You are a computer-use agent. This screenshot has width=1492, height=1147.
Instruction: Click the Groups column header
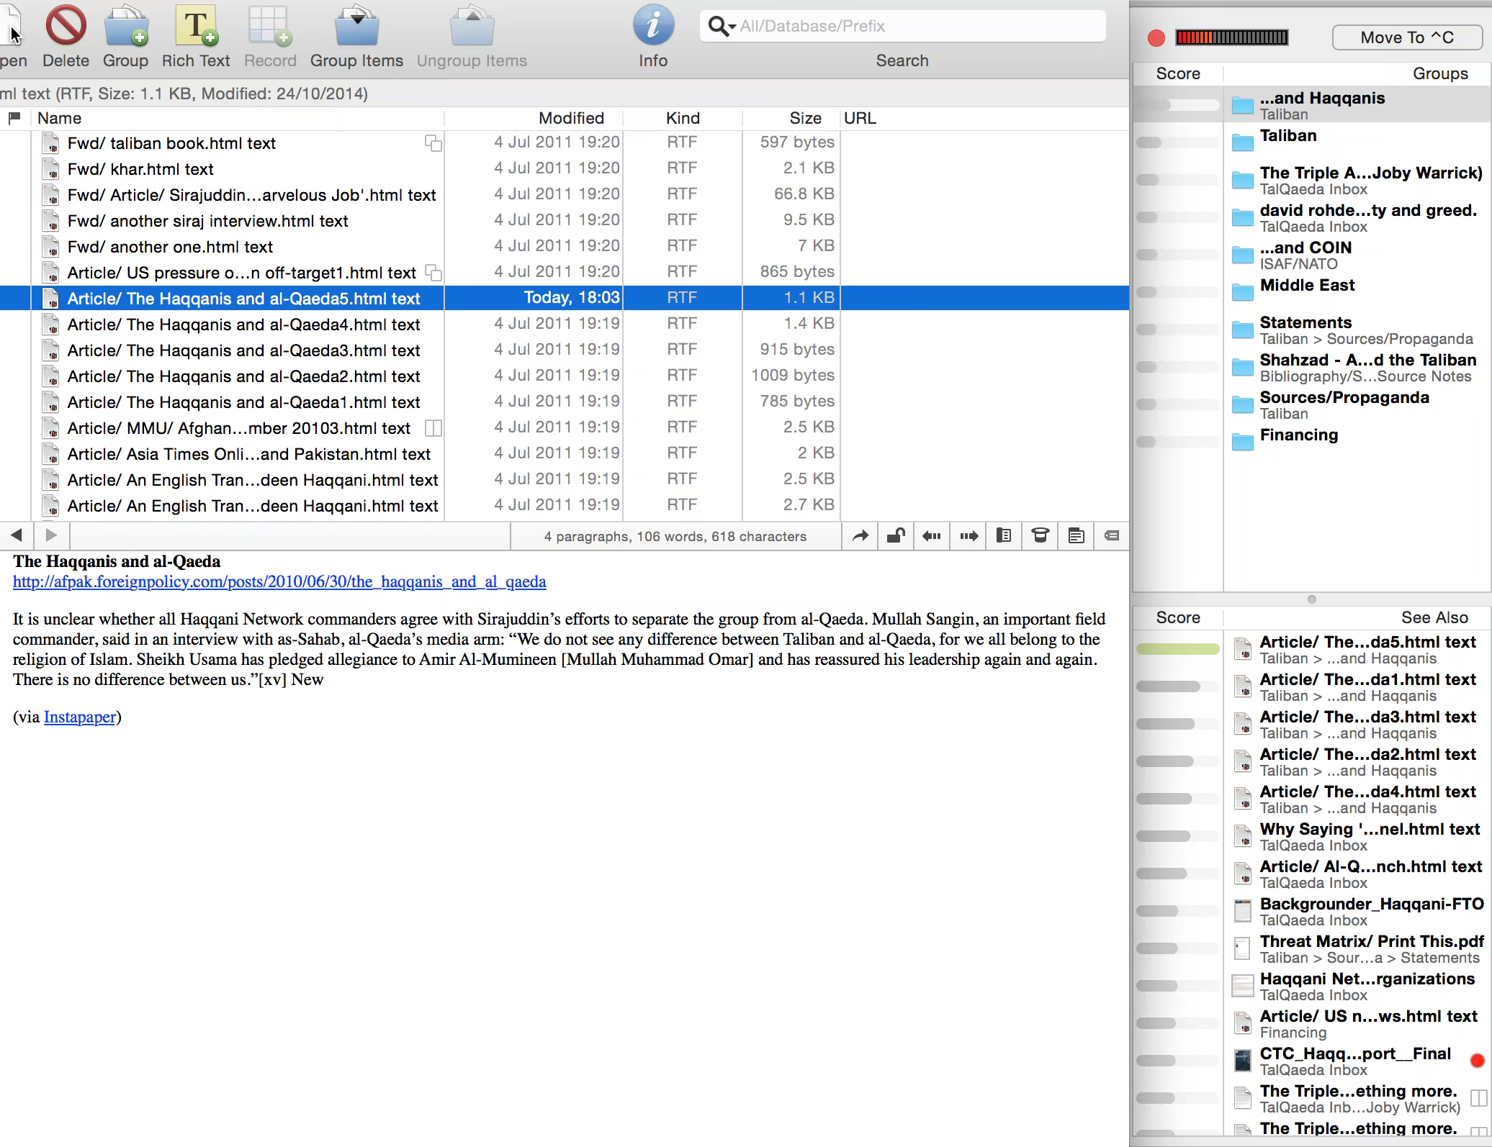1439,73
